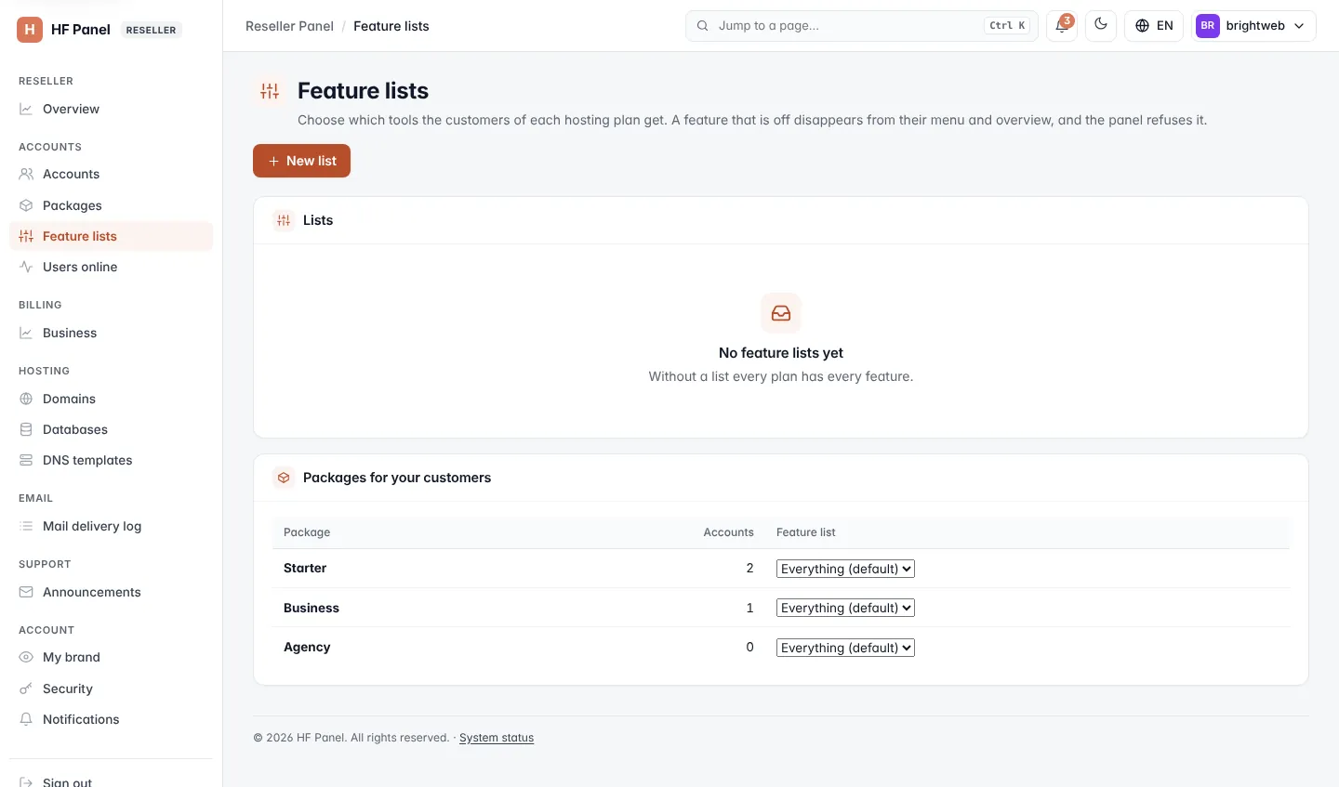Open Business billing page in sidebar
This screenshot has height=787, width=1339.
[x=111, y=333]
